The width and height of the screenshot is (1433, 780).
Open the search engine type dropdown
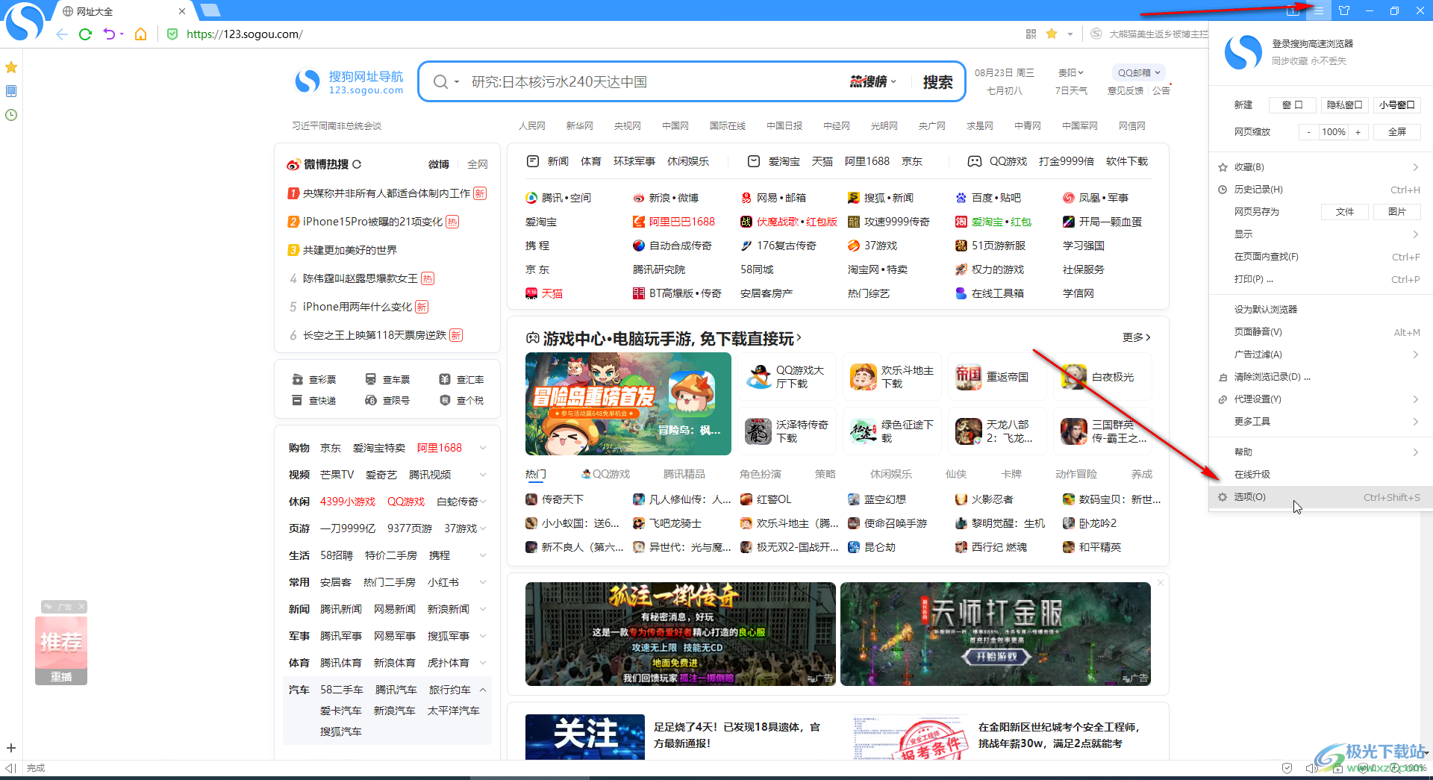tap(446, 81)
